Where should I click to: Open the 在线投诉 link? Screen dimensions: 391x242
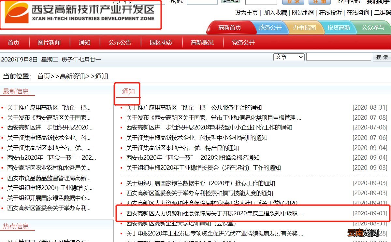pyautogui.click(x=330, y=13)
